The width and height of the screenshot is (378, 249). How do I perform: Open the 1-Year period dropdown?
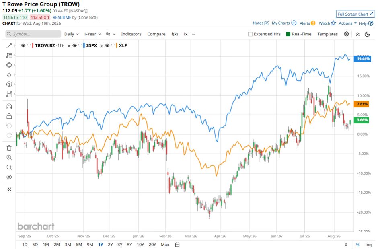tap(92, 34)
